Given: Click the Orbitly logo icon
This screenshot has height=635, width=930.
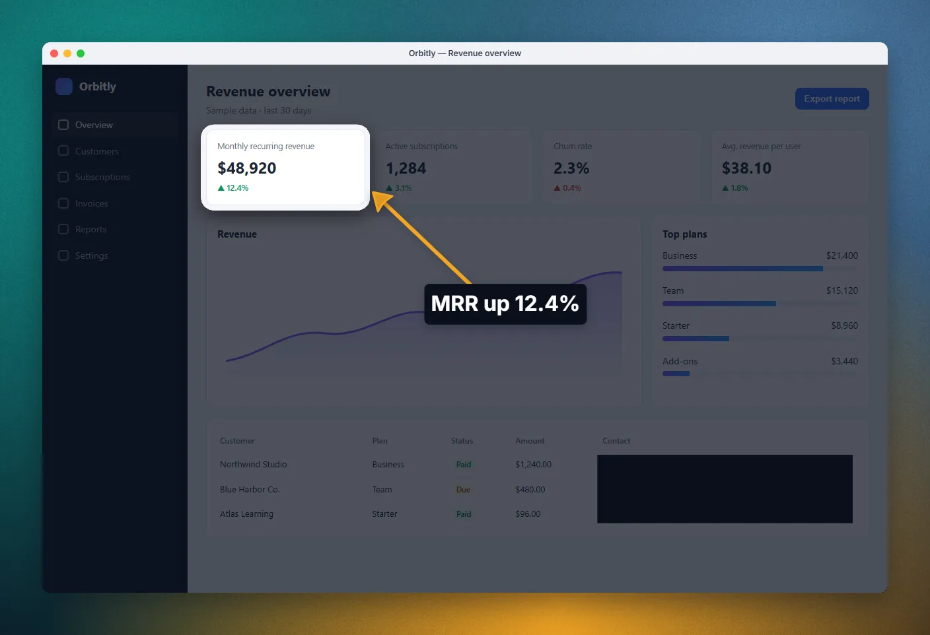Looking at the screenshot, I should tap(64, 86).
